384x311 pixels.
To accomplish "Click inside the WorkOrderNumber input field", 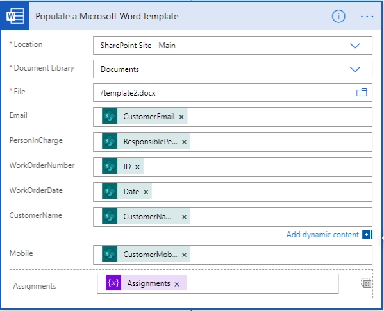I will tap(233, 167).
